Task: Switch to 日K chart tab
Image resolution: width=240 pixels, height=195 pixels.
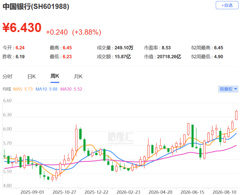Action: [31, 77]
